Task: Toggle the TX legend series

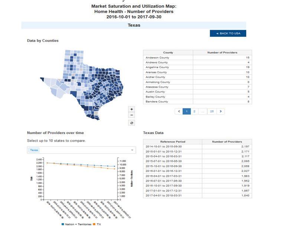Action: tap(97, 224)
